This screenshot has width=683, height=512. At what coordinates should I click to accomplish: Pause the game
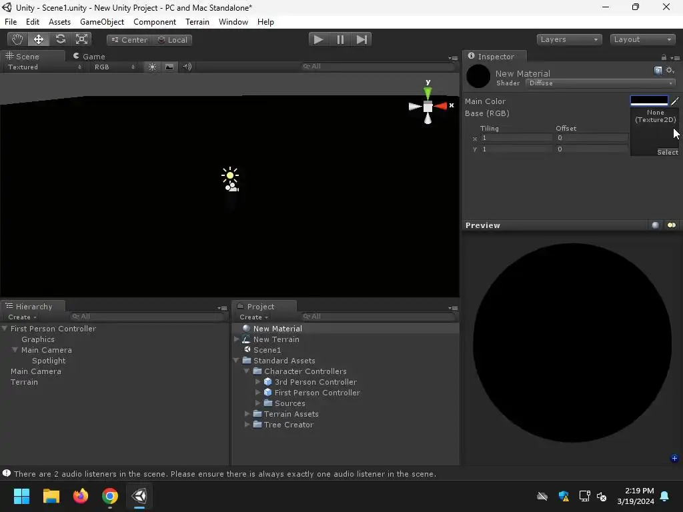(x=340, y=39)
